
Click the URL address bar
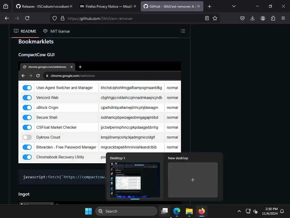click(x=135, y=18)
